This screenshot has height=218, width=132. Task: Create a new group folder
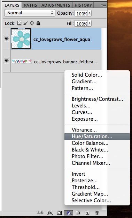[78, 213]
